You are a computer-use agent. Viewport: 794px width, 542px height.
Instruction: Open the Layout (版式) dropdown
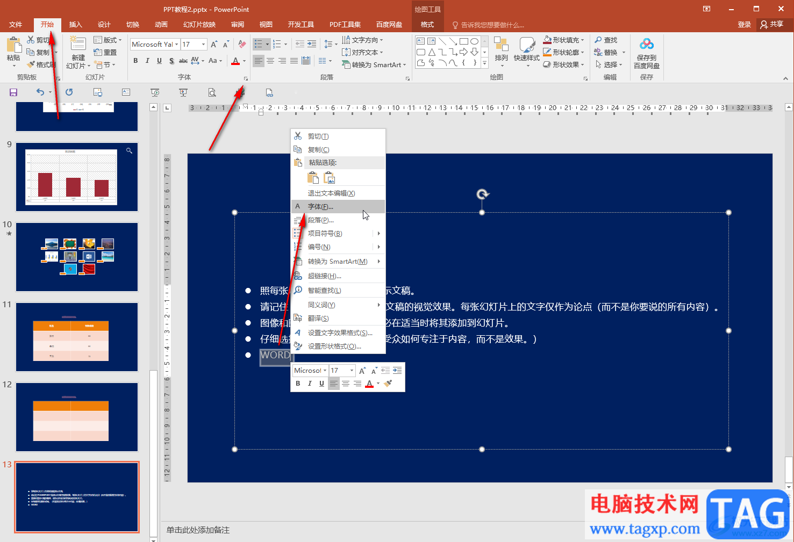pyautogui.click(x=108, y=40)
